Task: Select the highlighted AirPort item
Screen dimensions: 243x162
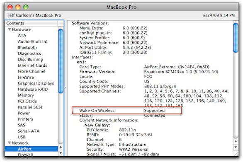Action: coord(31,149)
